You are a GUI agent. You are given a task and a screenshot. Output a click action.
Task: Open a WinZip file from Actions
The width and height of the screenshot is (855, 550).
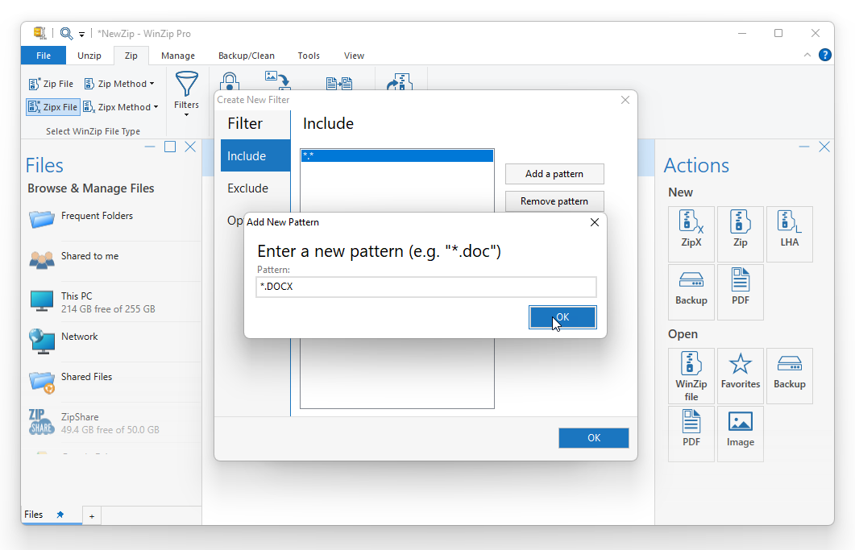[691, 375]
